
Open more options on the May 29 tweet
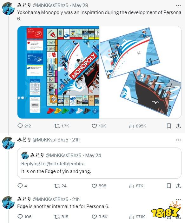(x=178, y=5)
